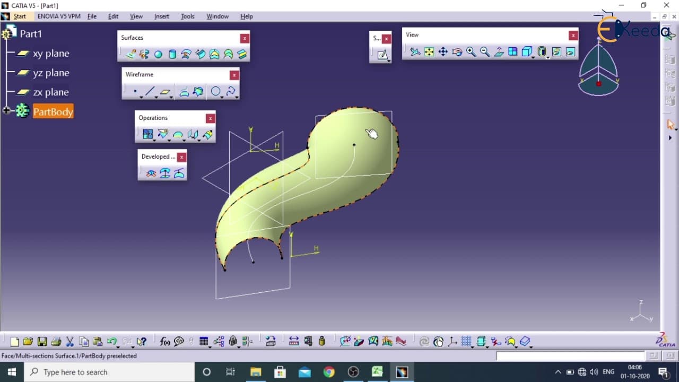Select the Sphere surface tool
679x382 pixels.
click(x=158, y=54)
